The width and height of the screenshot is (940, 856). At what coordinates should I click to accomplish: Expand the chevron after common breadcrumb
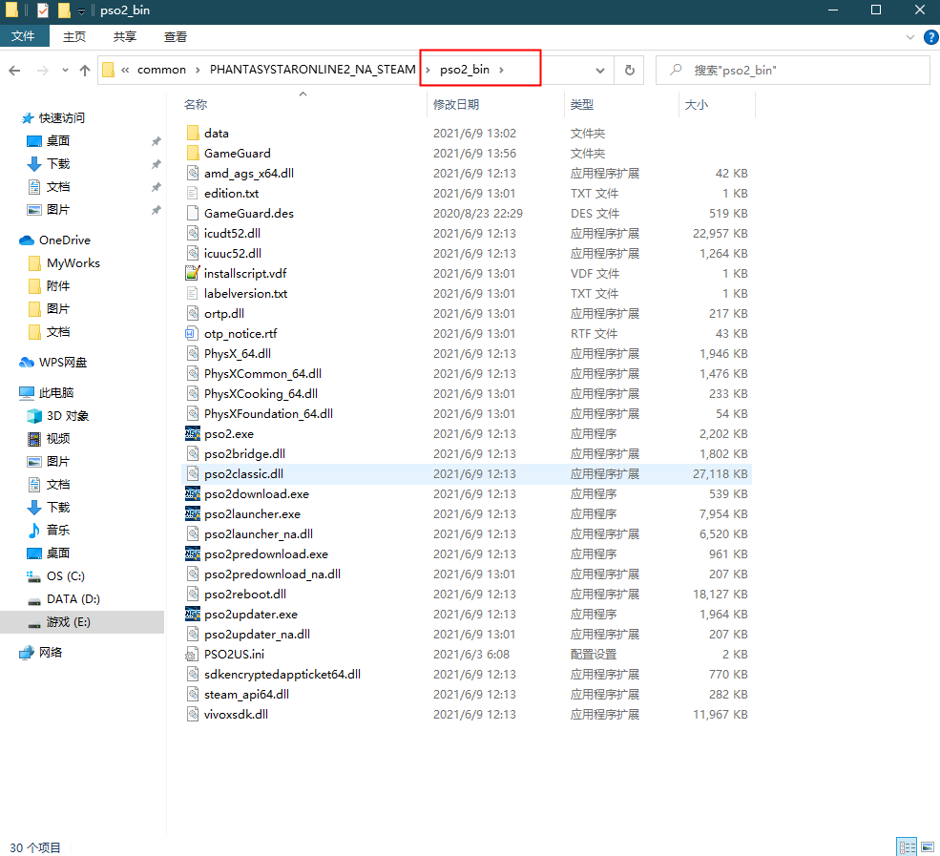(198, 70)
